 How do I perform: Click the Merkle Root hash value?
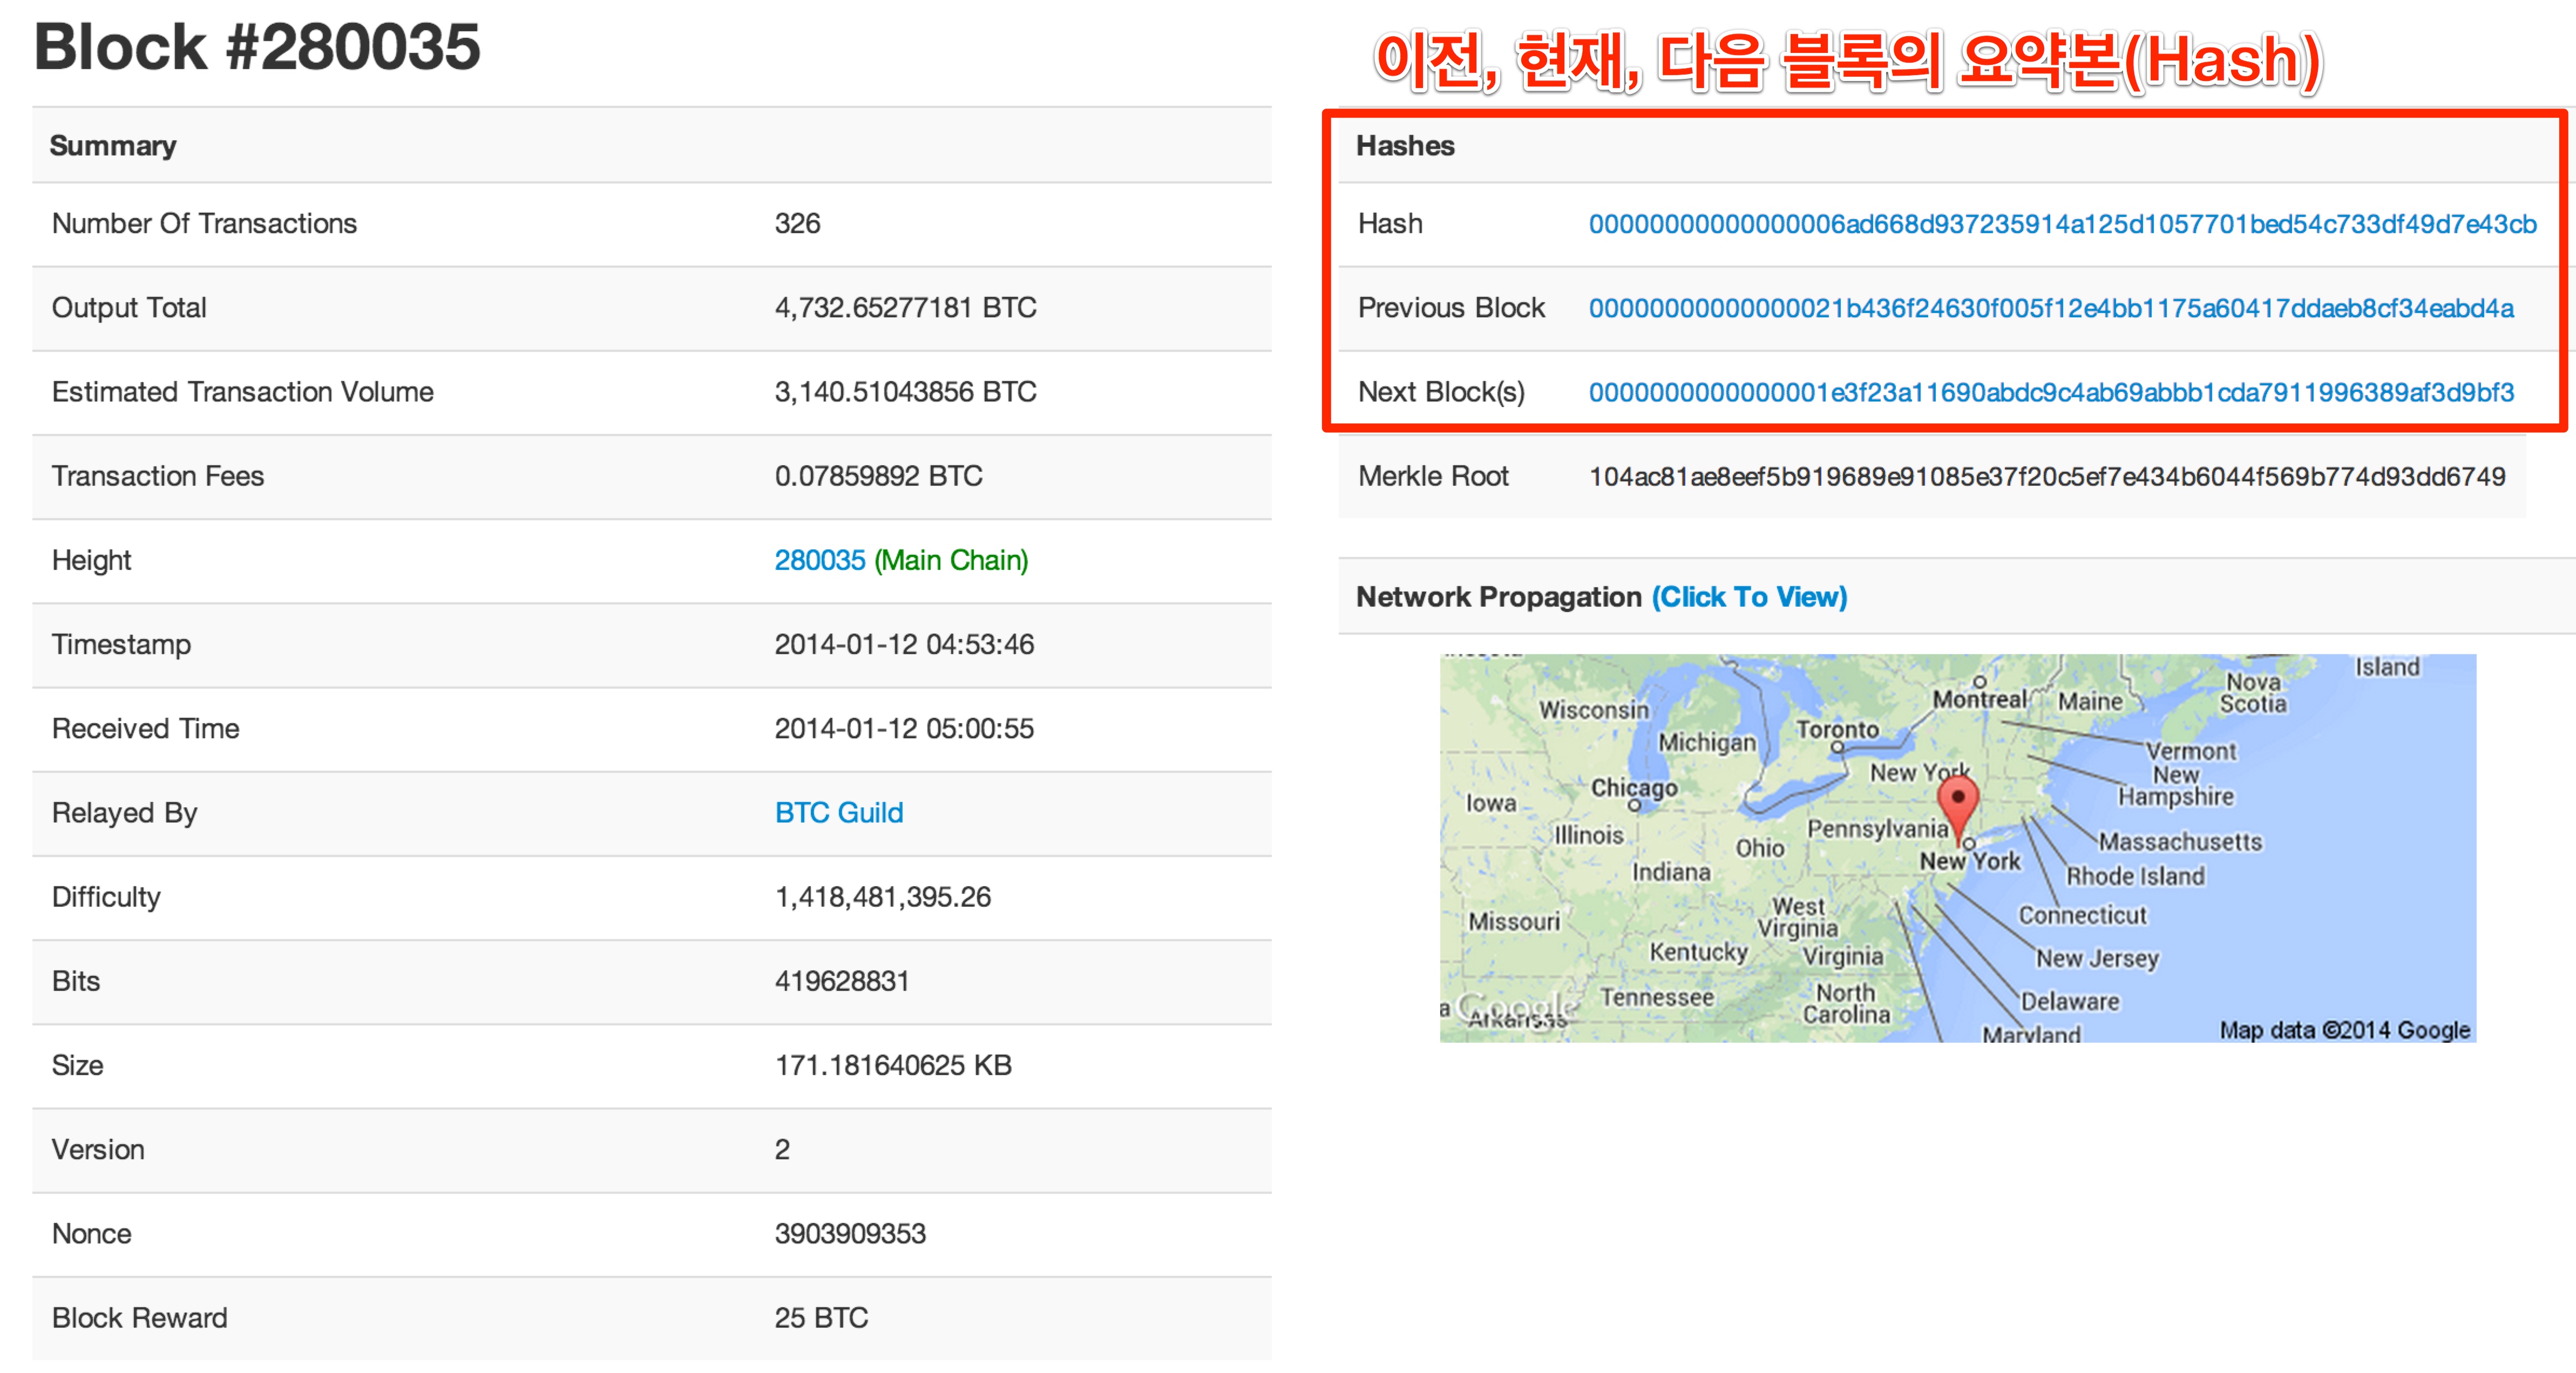(x=2046, y=477)
